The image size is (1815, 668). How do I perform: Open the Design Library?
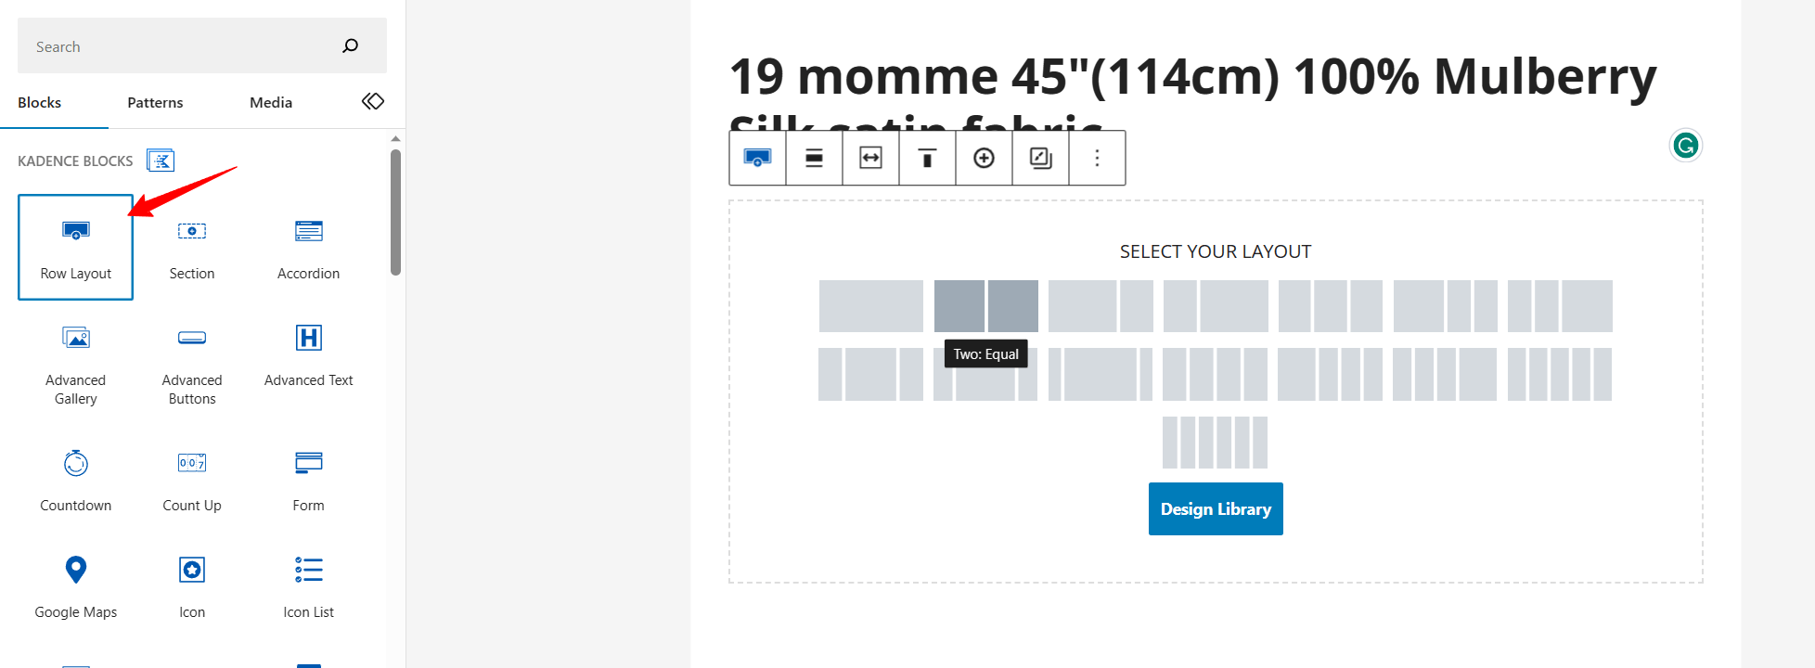pos(1216,509)
